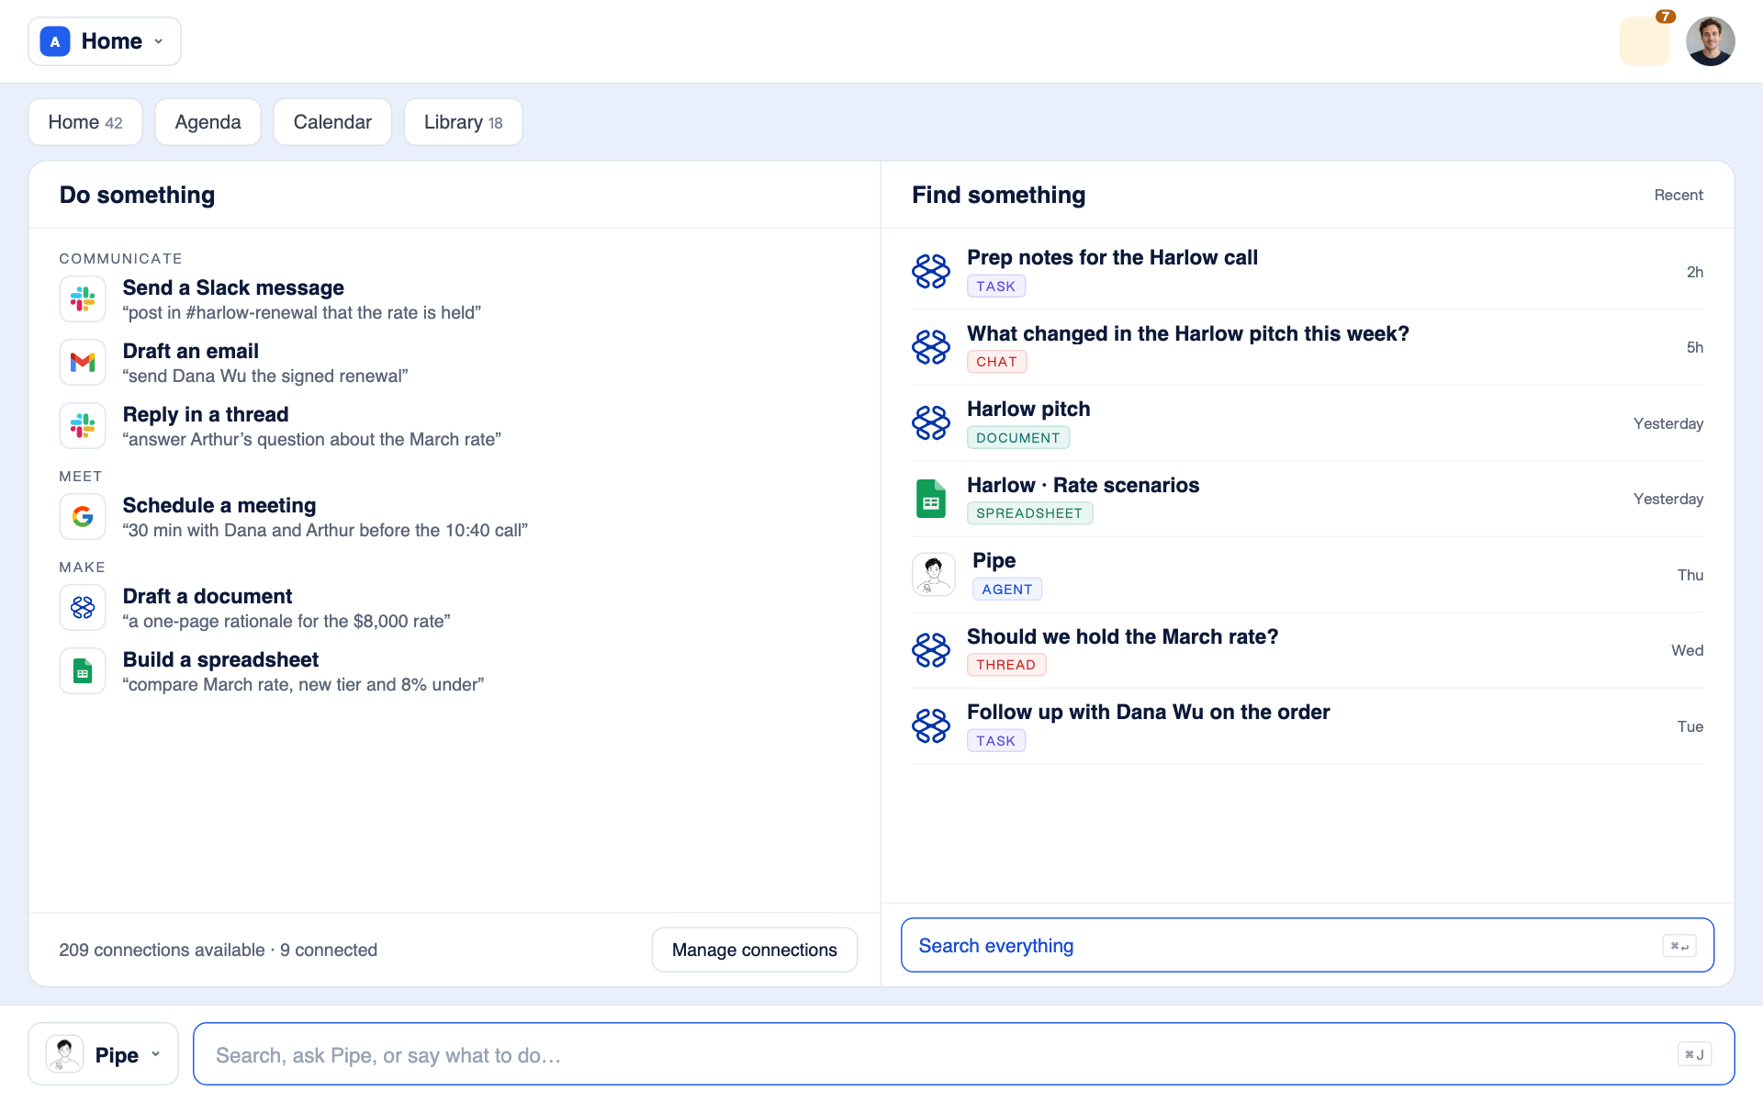Click the icon for Follow up with Dana Wu
The width and height of the screenshot is (1763, 1102).
tap(931, 726)
